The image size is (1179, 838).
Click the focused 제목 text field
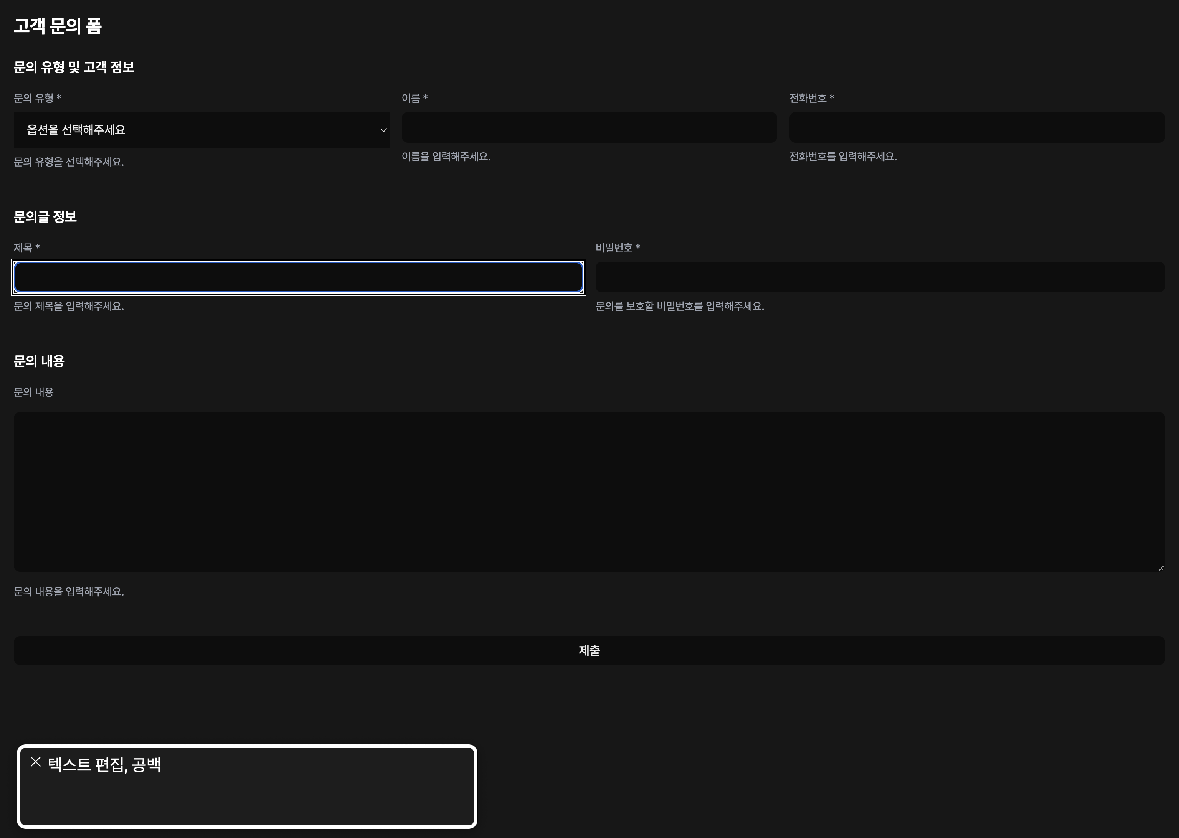298,277
